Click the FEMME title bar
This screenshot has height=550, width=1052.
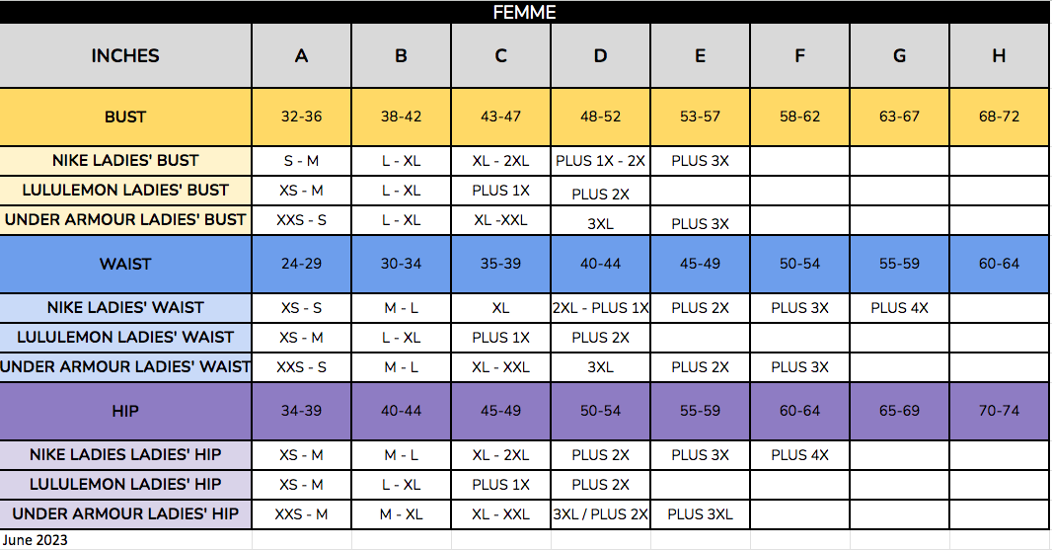pos(524,12)
